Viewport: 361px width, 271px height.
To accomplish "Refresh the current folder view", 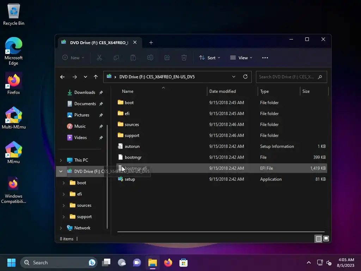I will pyautogui.click(x=245, y=77).
